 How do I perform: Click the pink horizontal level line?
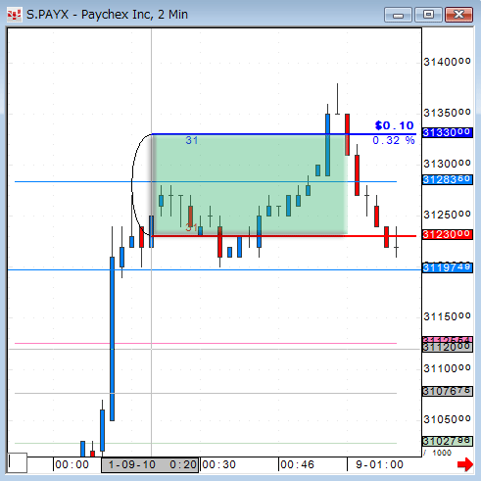pyautogui.click(x=206, y=343)
